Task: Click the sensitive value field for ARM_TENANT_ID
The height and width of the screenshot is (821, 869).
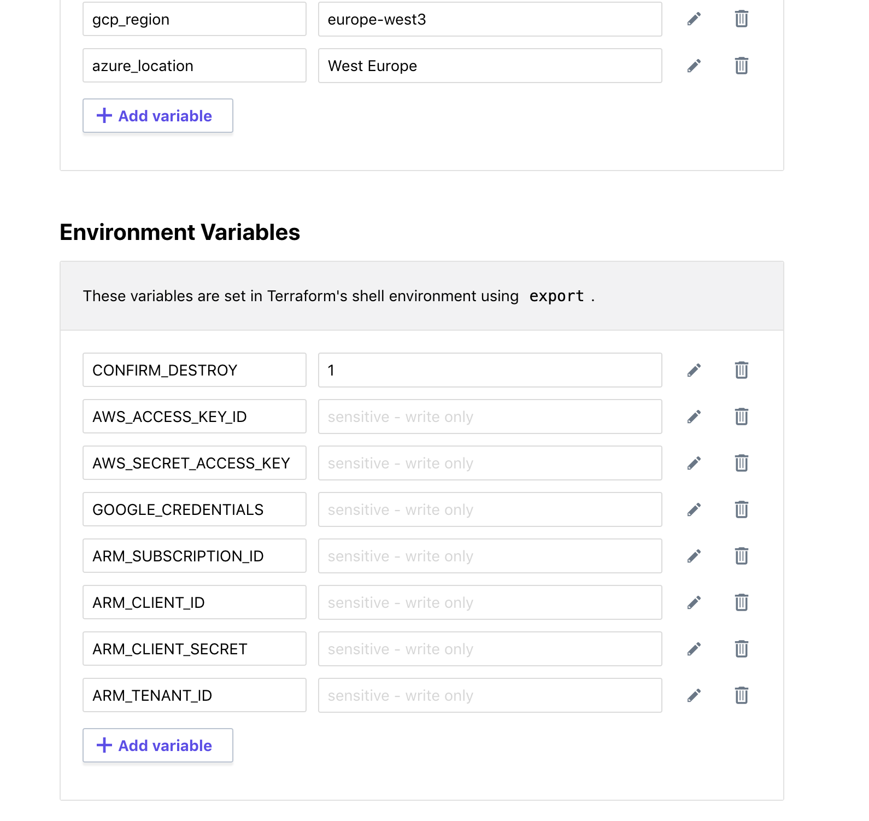Action: click(490, 695)
